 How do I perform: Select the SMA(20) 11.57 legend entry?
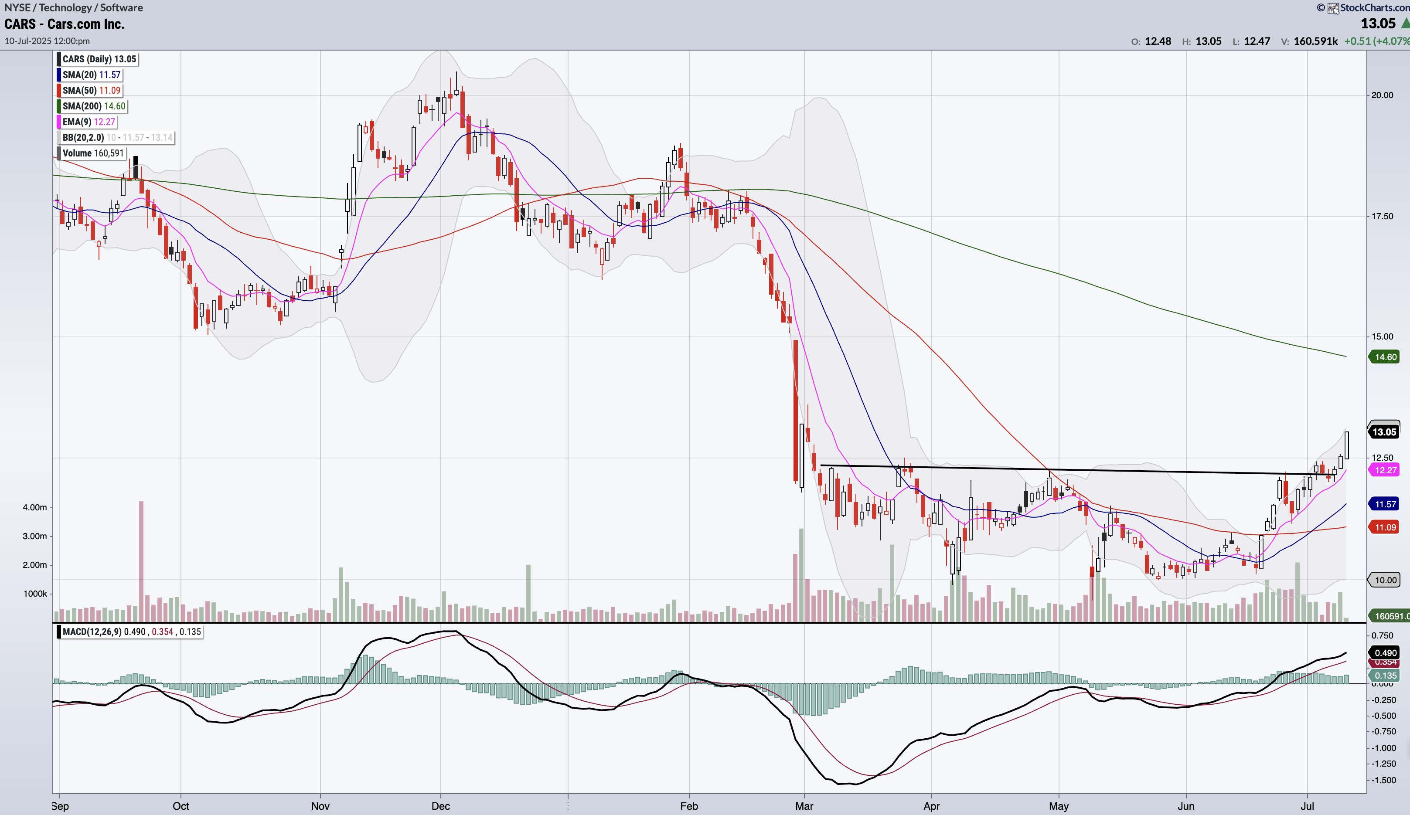(x=89, y=75)
